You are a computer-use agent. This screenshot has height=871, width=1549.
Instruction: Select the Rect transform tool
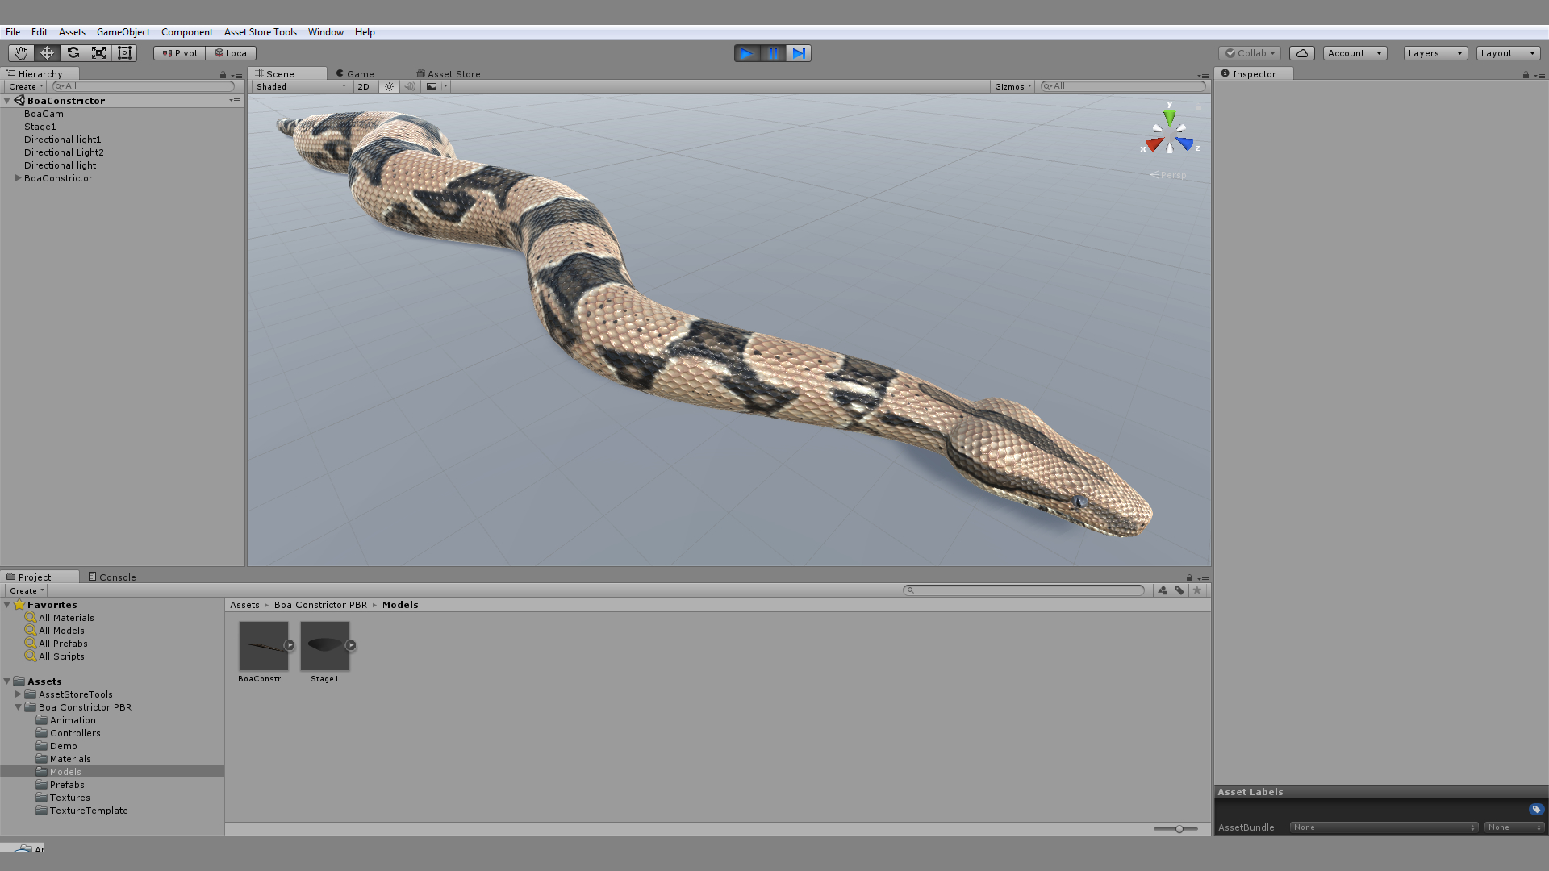tap(124, 53)
